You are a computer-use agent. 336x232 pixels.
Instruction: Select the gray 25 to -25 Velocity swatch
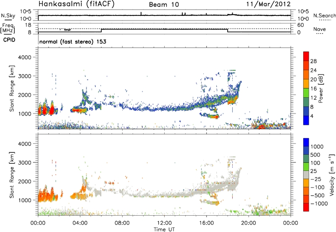(x=306, y=175)
